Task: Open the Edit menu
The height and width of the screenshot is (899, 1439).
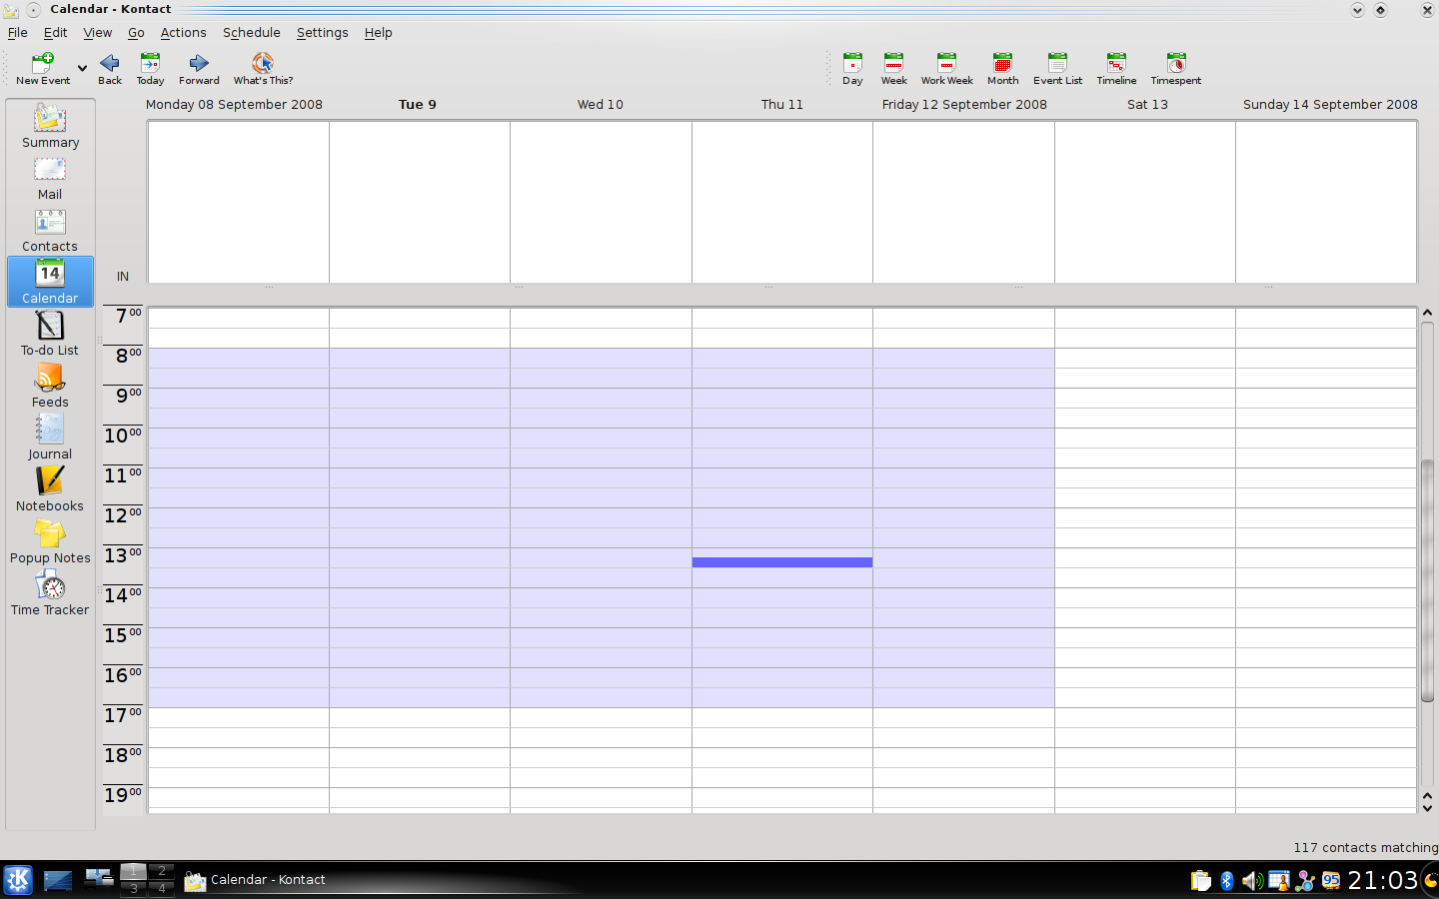Action: (56, 32)
